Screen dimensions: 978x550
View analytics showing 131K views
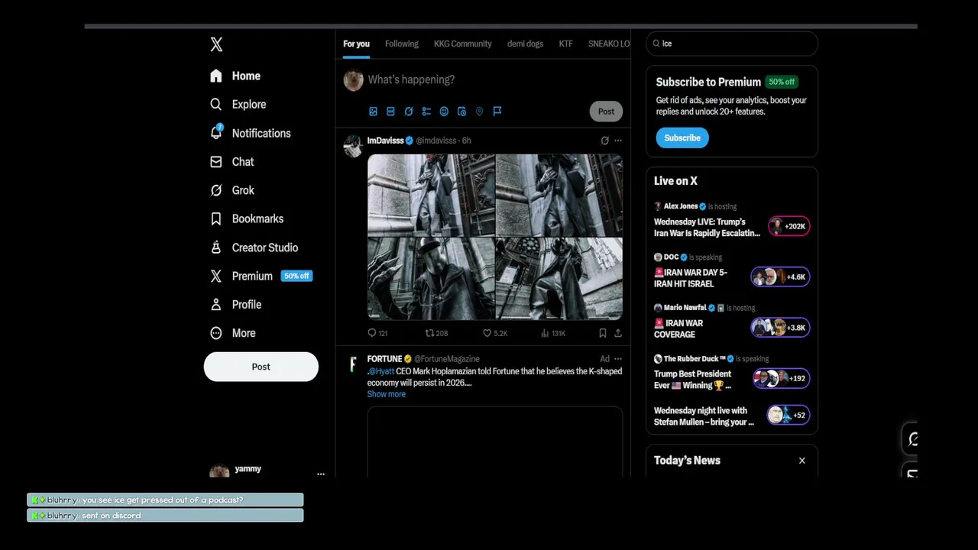click(553, 333)
